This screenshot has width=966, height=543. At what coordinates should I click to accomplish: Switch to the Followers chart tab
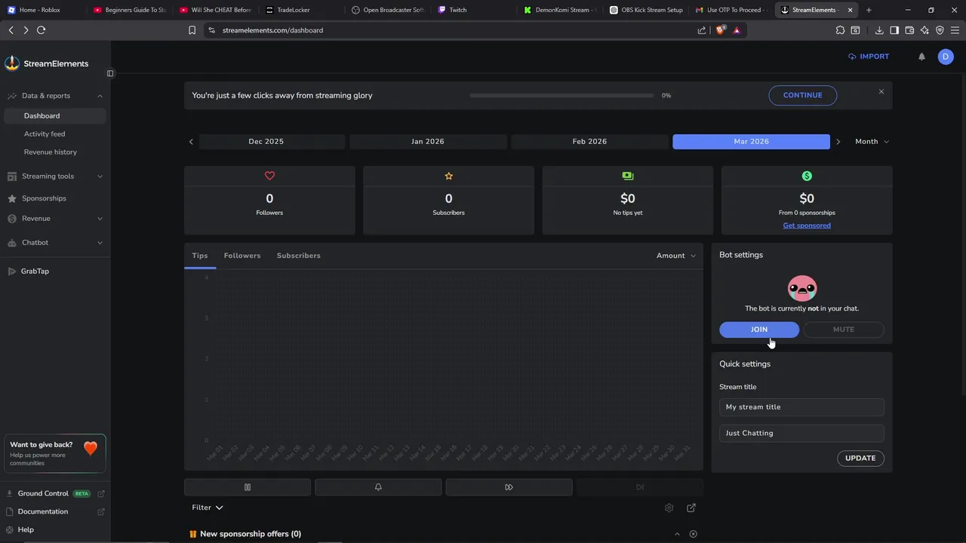click(x=242, y=256)
